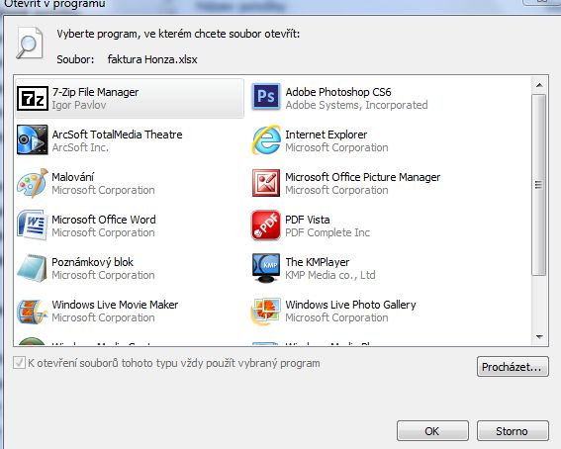Image resolution: width=561 pixels, height=449 pixels.
Task: Choose the Adobe Photoshop CS6 icon
Action: pyautogui.click(x=266, y=97)
